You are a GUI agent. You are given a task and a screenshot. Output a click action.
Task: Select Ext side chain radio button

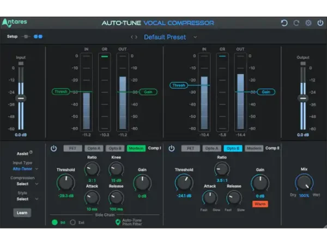(73, 223)
